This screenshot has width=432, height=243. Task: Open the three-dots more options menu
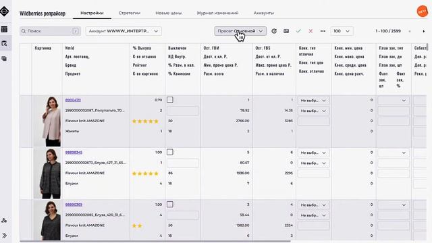(x=323, y=31)
